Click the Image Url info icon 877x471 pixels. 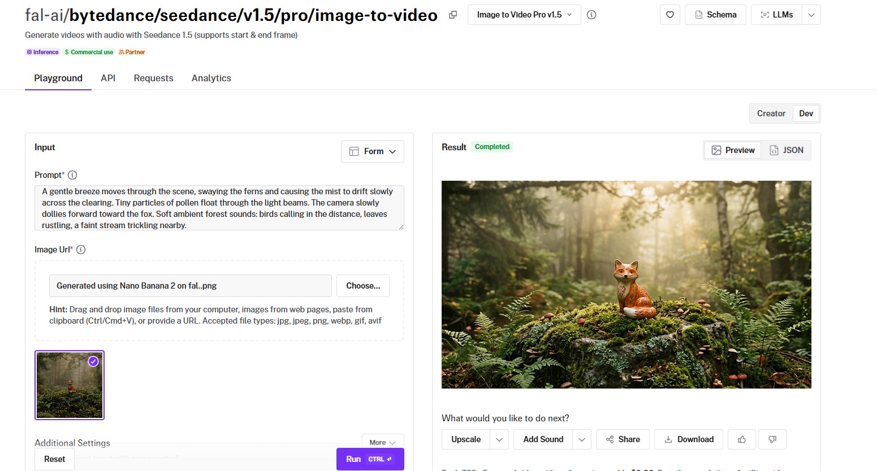81,250
